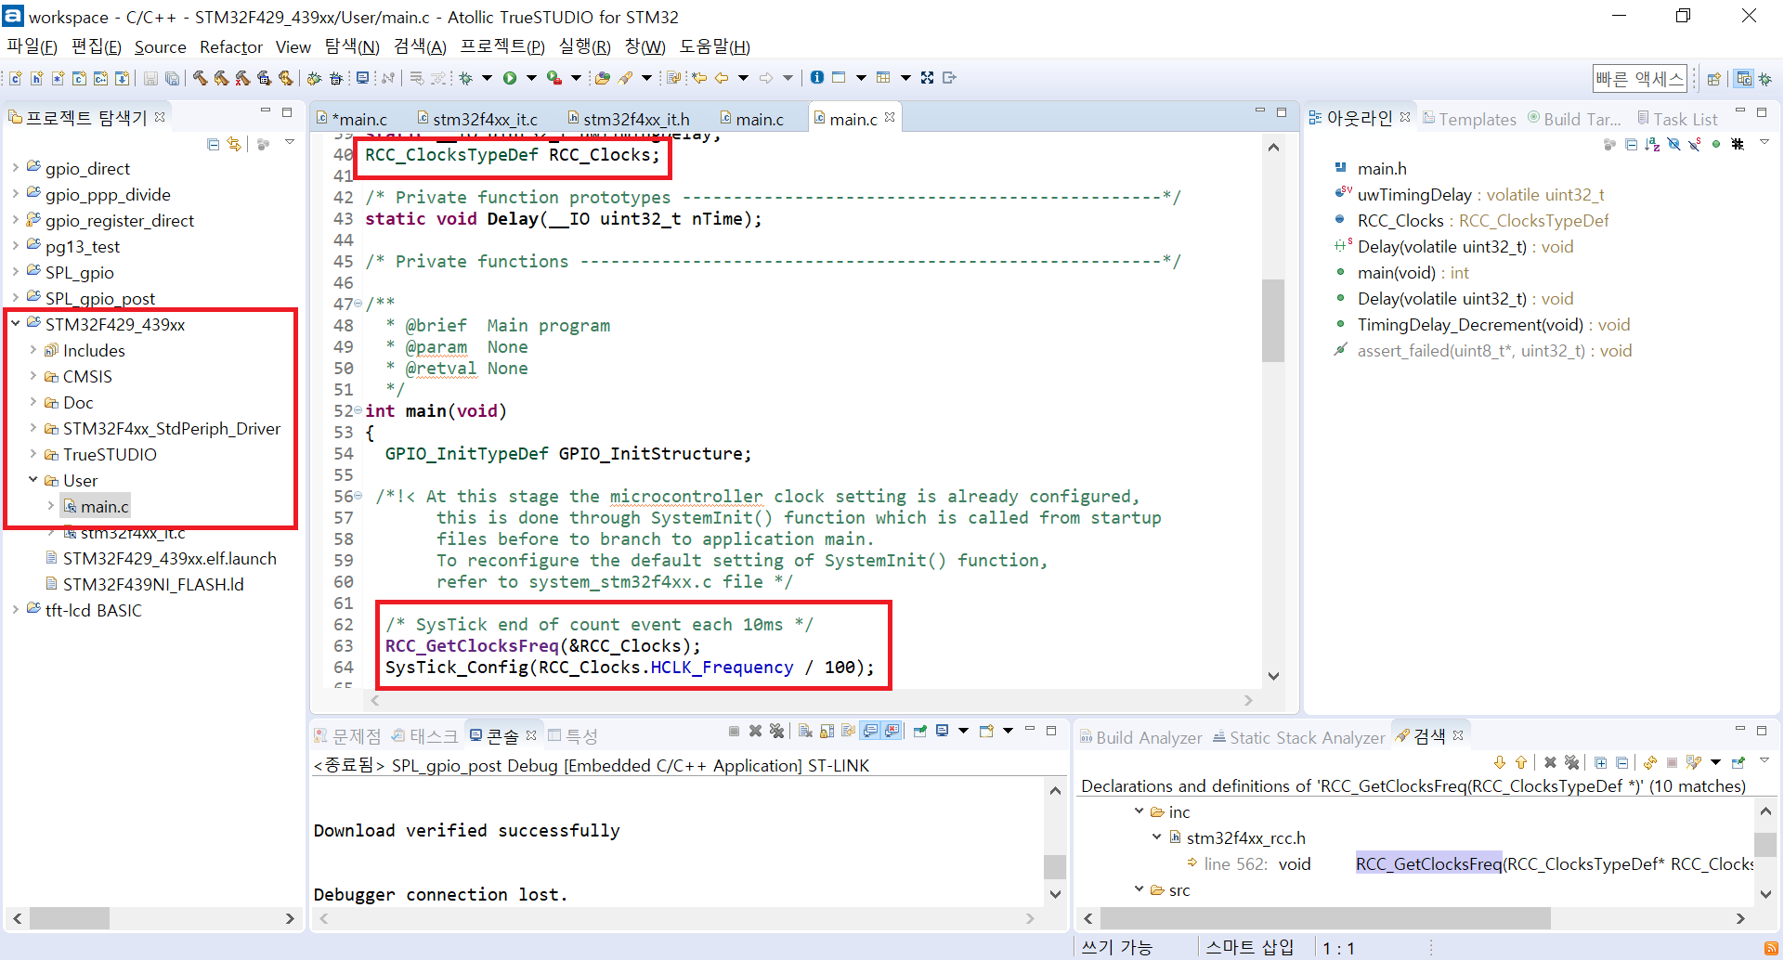The image size is (1784, 960).
Task: Open the Refactor menu
Action: 231,47
